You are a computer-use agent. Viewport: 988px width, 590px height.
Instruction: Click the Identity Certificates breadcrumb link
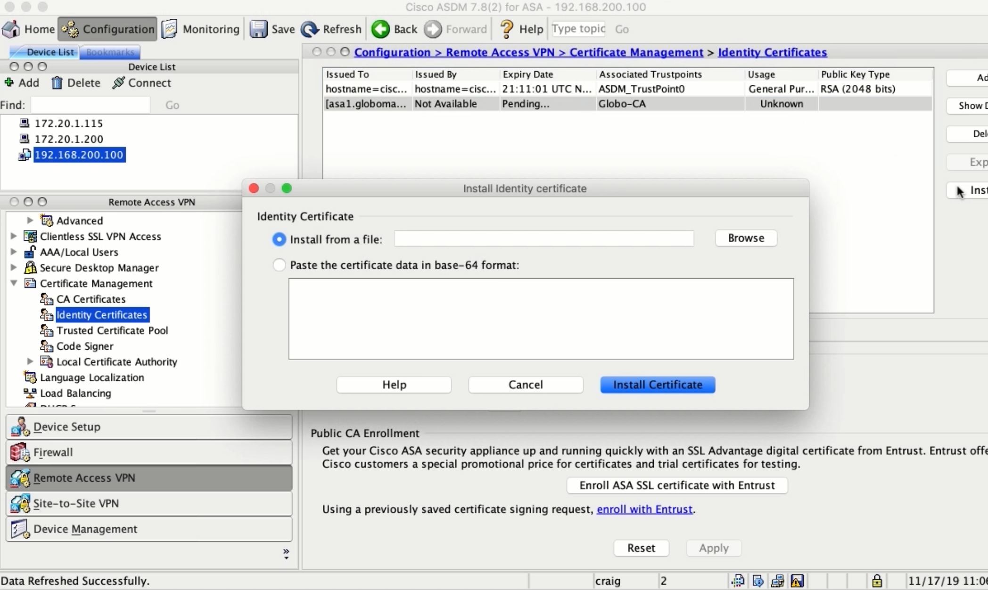point(772,52)
